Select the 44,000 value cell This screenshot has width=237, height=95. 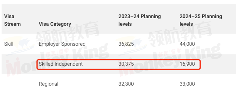tap(187, 44)
